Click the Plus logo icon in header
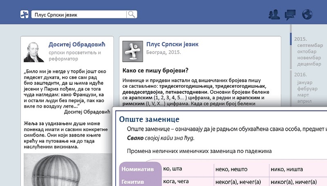The width and height of the screenshot is (327, 186). (25, 15)
